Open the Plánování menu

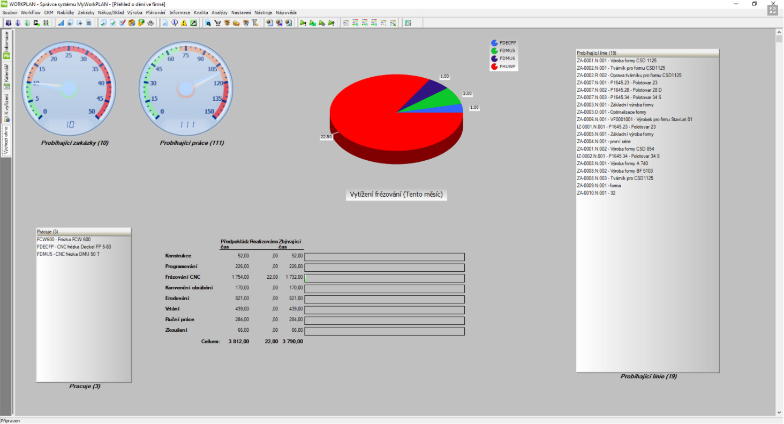tap(155, 12)
